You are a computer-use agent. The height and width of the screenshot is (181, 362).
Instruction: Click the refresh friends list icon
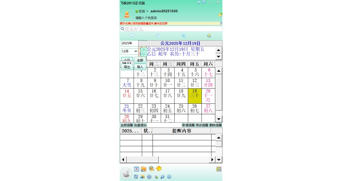[135, 176]
